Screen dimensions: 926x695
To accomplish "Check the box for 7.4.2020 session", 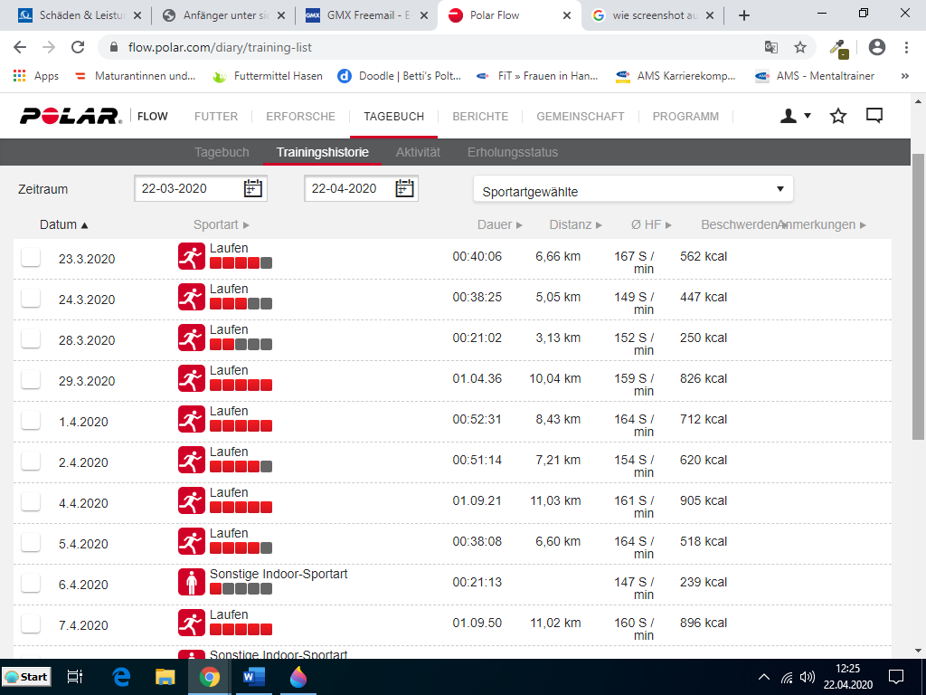I will tap(31, 624).
